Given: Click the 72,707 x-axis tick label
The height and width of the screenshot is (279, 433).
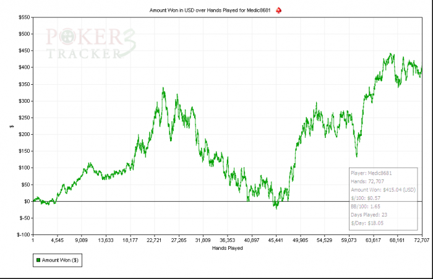Looking at the screenshot, I should coord(422,240).
